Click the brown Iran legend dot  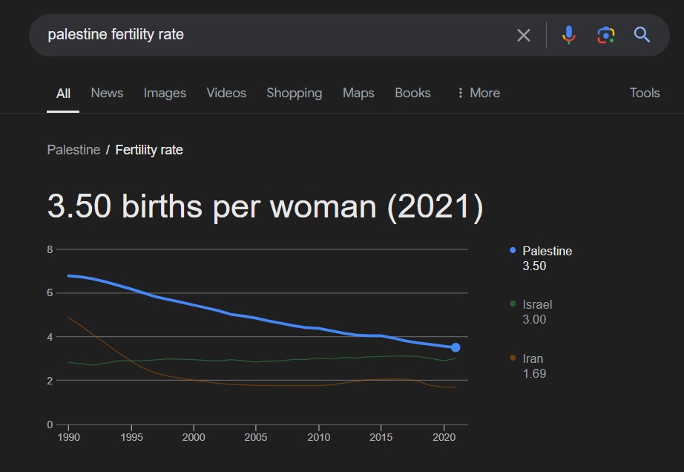(x=513, y=358)
